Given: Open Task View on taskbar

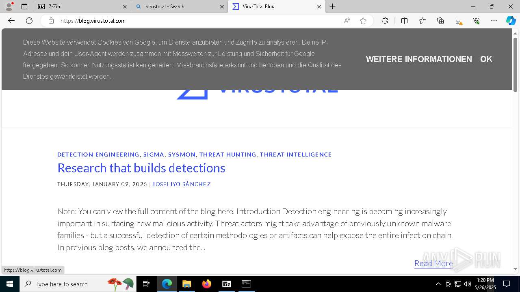Looking at the screenshot, I should [146, 284].
